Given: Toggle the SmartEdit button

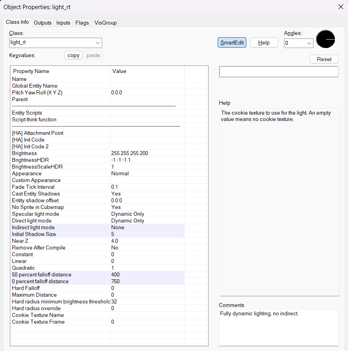Looking at the screenshot, I should point(232,43).
